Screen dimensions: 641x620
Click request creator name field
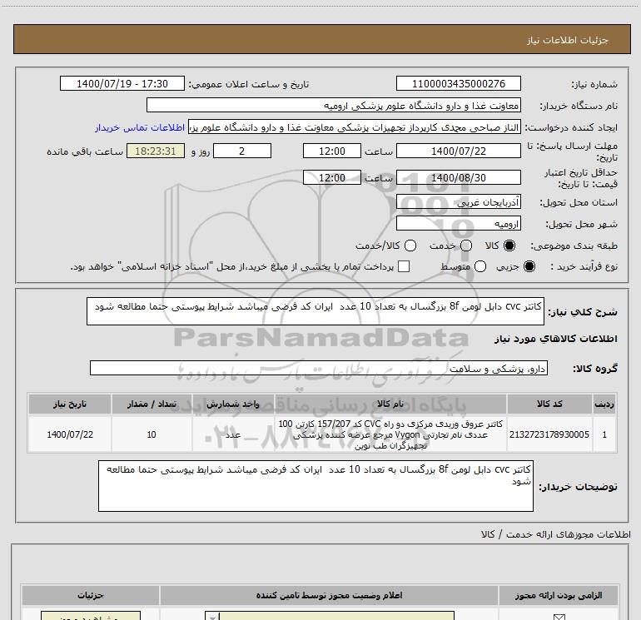click(x=355, y=127)
